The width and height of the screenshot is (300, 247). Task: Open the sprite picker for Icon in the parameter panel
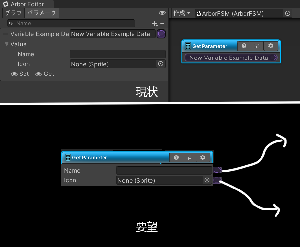pyautogui.click(x=161, y=64)
